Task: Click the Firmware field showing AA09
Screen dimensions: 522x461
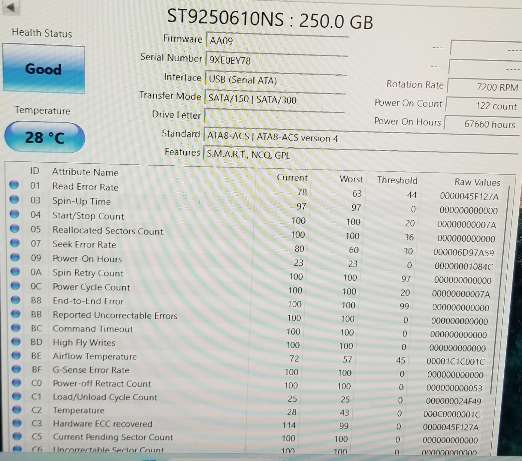Action: pos(277,41)
